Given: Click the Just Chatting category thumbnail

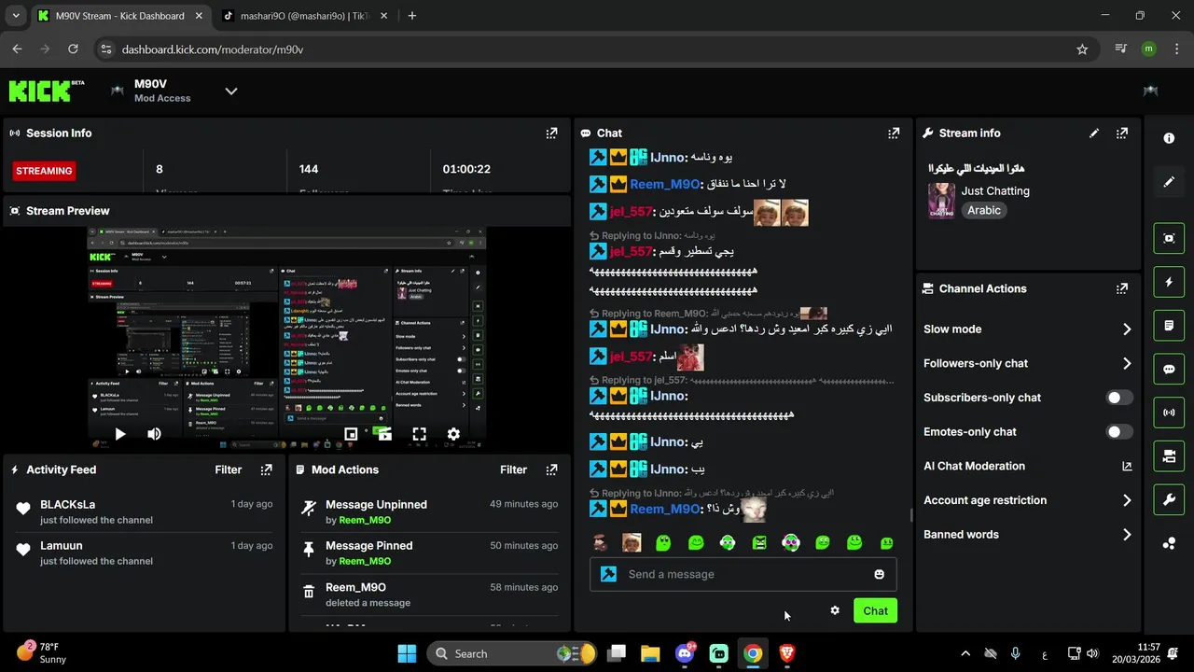Looking at the screenshot, I should 941,201.
